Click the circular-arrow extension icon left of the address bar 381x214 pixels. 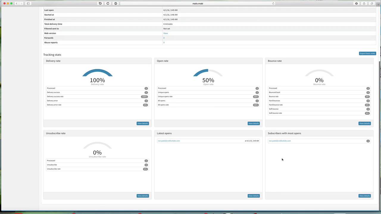[x=108, y=4]
